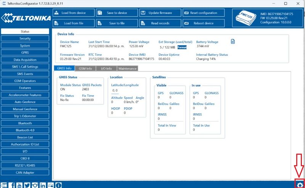Click Load from device
This screenshot has width=305, height=188.
coord(74,13)
